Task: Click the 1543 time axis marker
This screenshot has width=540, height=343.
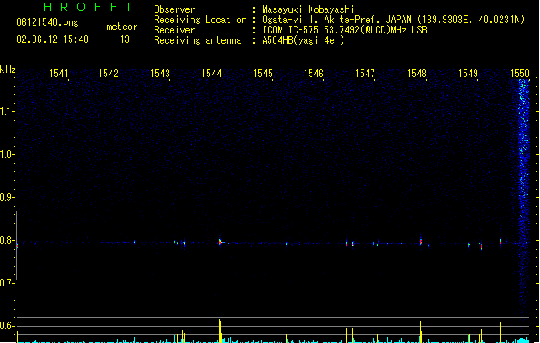Action: tap(161, 74)
